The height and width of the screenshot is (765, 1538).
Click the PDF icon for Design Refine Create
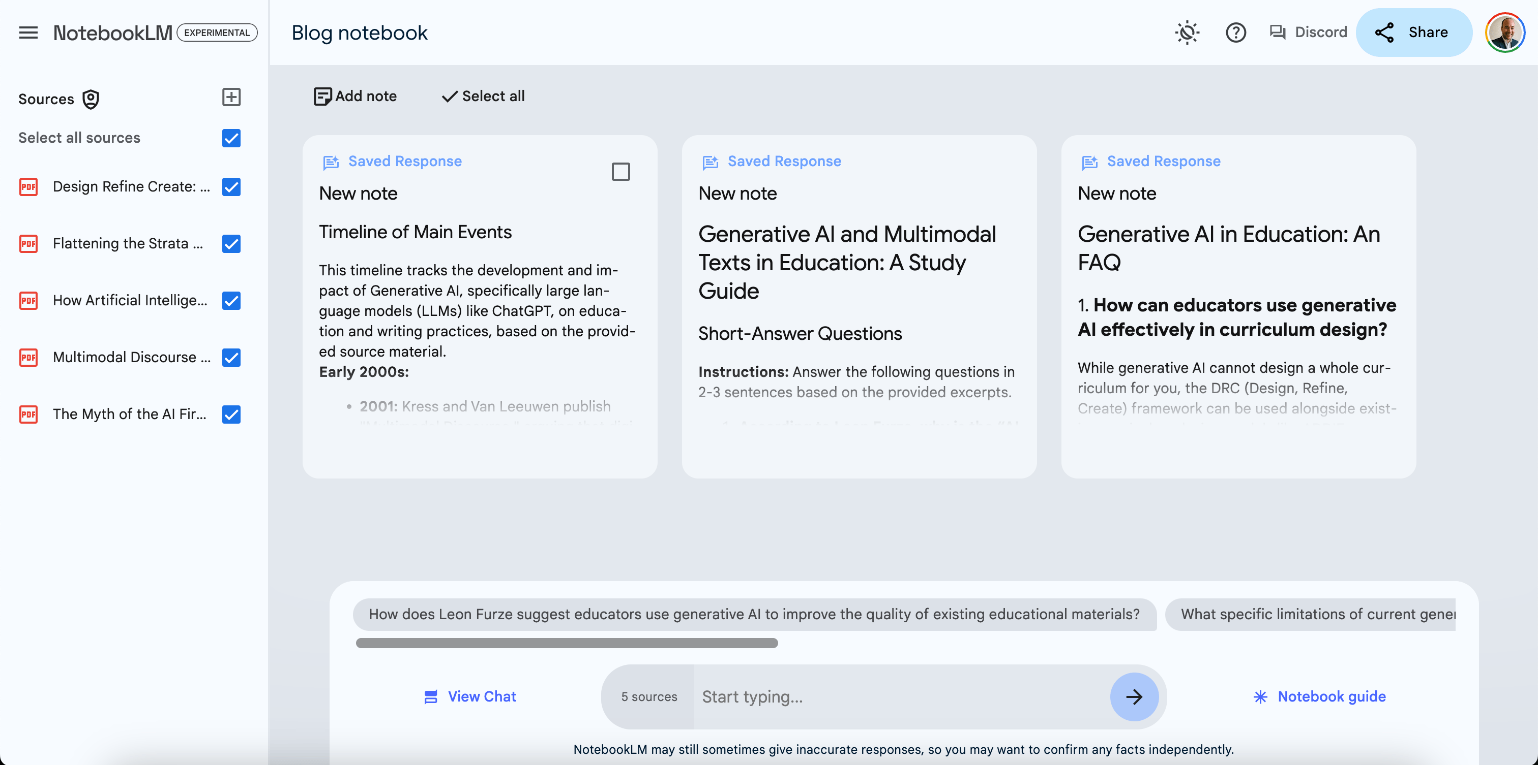pyautogui.click(x=28, y=186)
